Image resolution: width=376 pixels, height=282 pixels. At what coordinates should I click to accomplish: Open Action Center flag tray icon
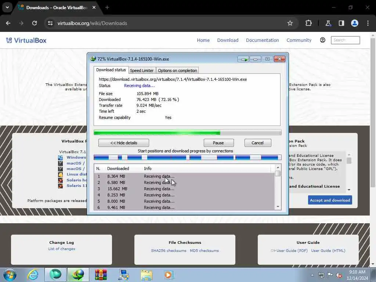click(x=330, y=275)
